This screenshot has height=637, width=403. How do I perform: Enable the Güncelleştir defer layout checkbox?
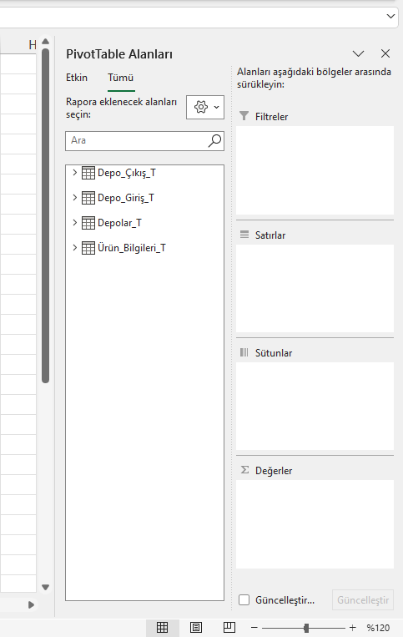tap(244, 600)
